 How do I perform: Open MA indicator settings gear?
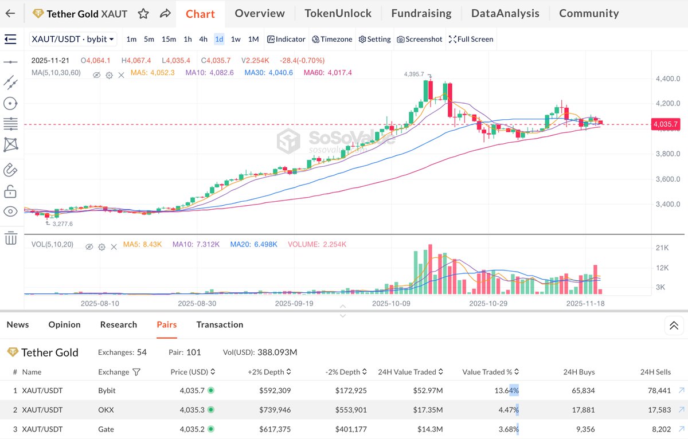(x=109, y=75)
